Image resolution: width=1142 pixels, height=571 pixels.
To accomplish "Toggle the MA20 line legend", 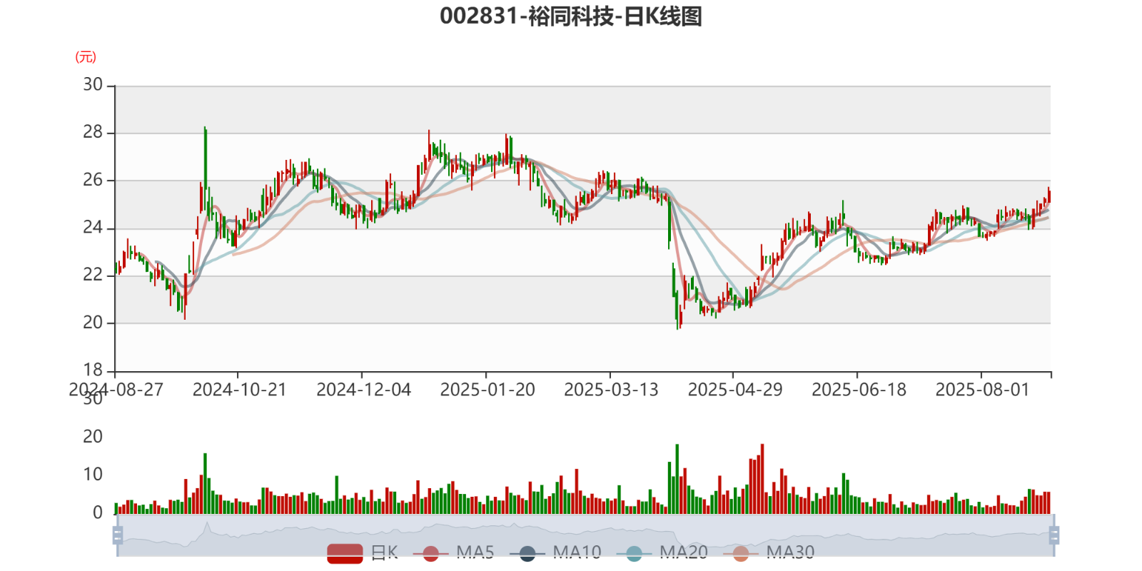I will 662,553.
